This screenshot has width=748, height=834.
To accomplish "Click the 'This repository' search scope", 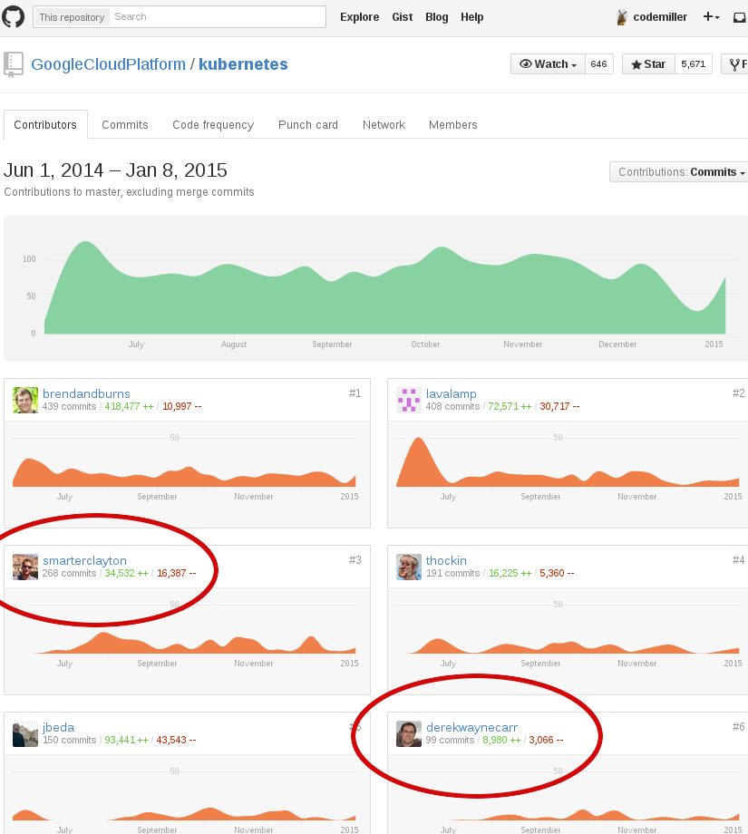I will tap(72, 17).
